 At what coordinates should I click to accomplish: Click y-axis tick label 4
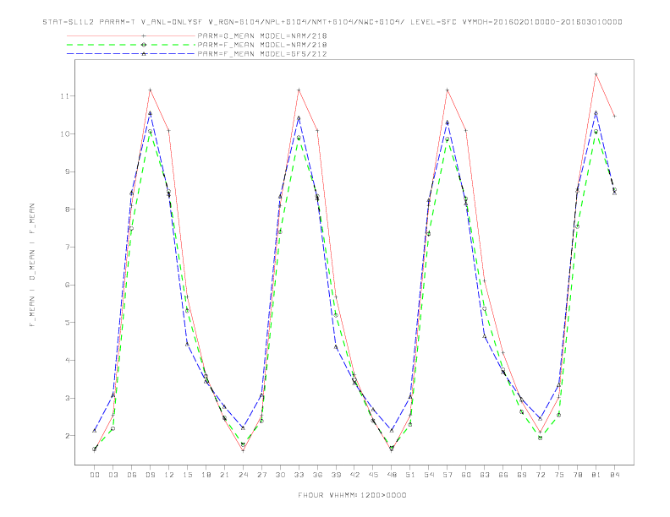click(x=67, y=361)
